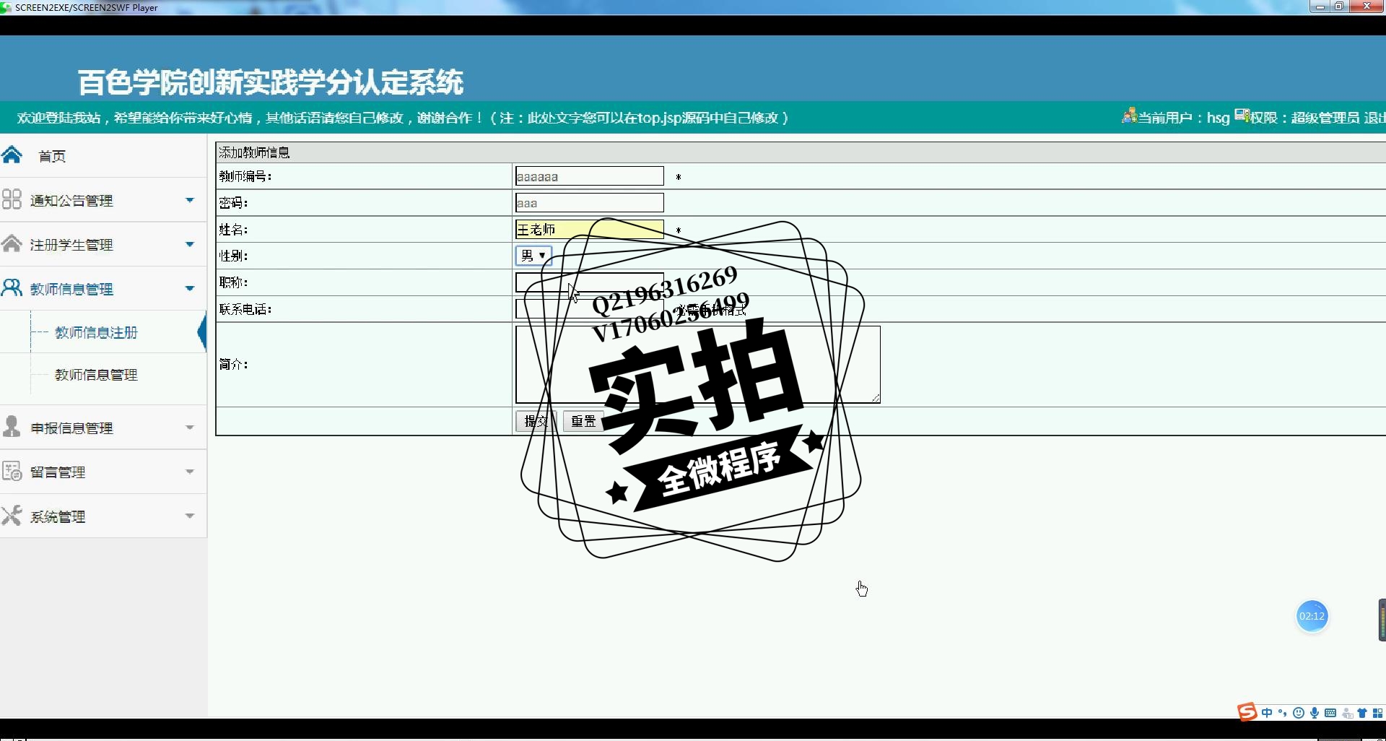Screen dimensions: 1386x741
Task: Click the 权限：超级管理员 text
Action: 1305,118
